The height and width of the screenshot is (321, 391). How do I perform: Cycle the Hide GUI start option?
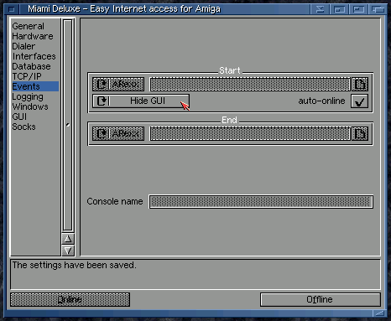click(141, 101)
